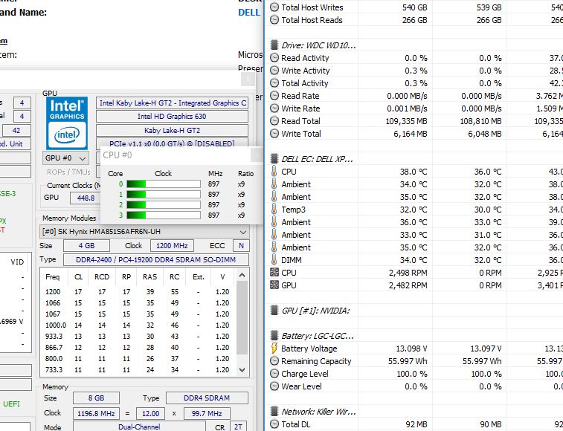Click the base clock 99.7 MHz field
Screen dimensions: 563x431
click(x=207, y=413)
